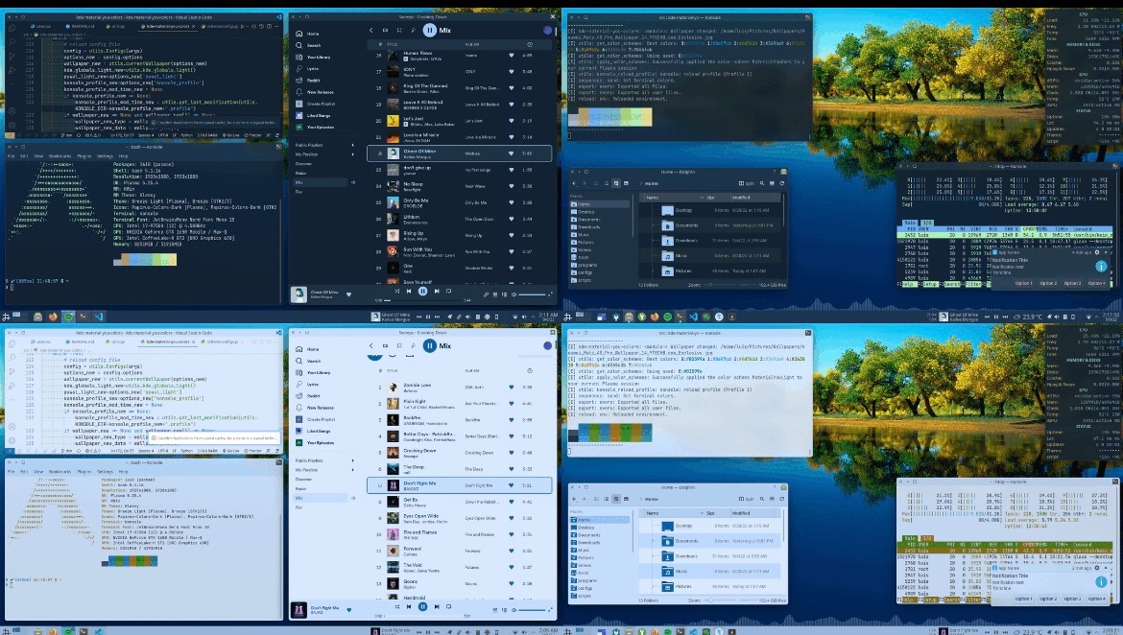1123x635 pixels.
Task: Expand Pictures folder row in dark Dolphin
Action: (x=653, y=271)
